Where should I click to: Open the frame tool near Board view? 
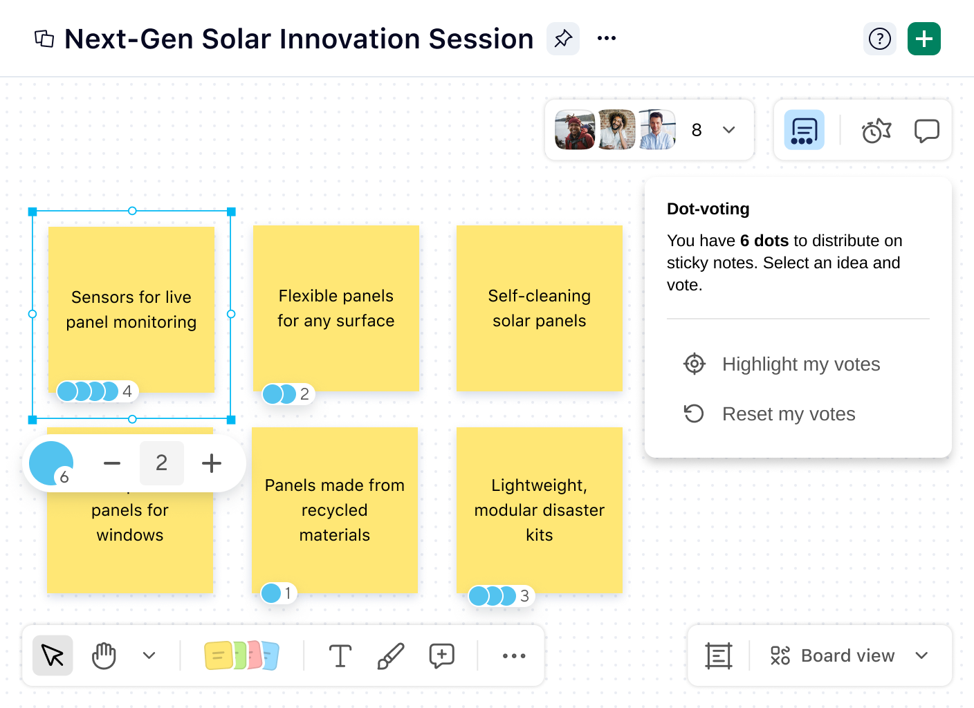[718, 655]
